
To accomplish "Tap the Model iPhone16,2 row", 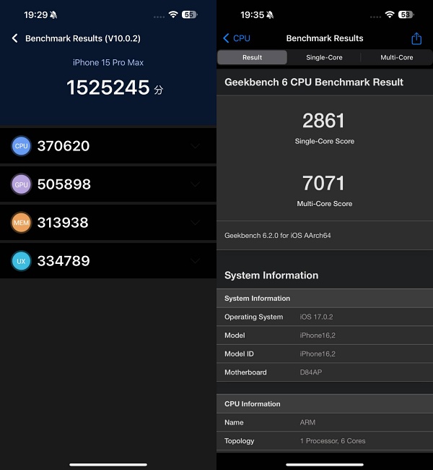I will 325,336.
